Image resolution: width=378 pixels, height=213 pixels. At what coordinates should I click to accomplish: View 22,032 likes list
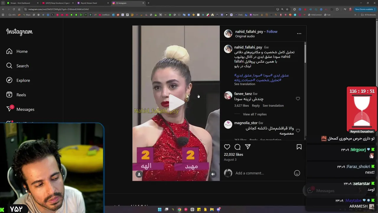click(233, 154)
